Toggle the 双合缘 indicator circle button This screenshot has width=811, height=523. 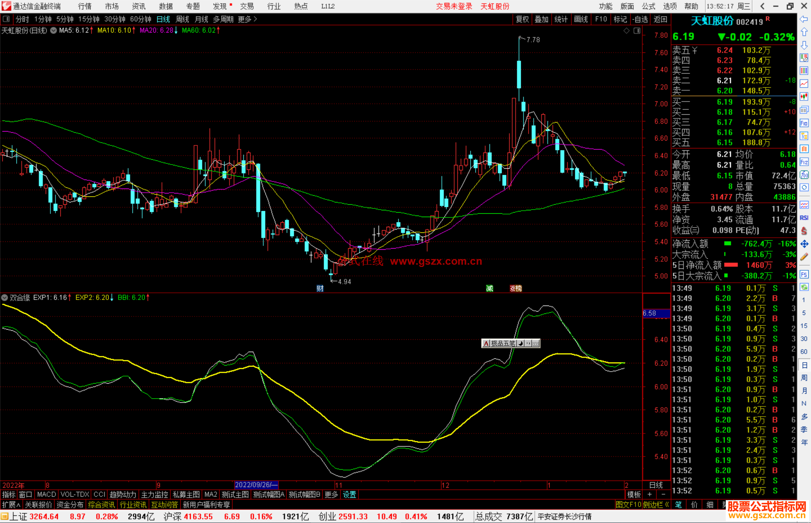pos(5,298)
